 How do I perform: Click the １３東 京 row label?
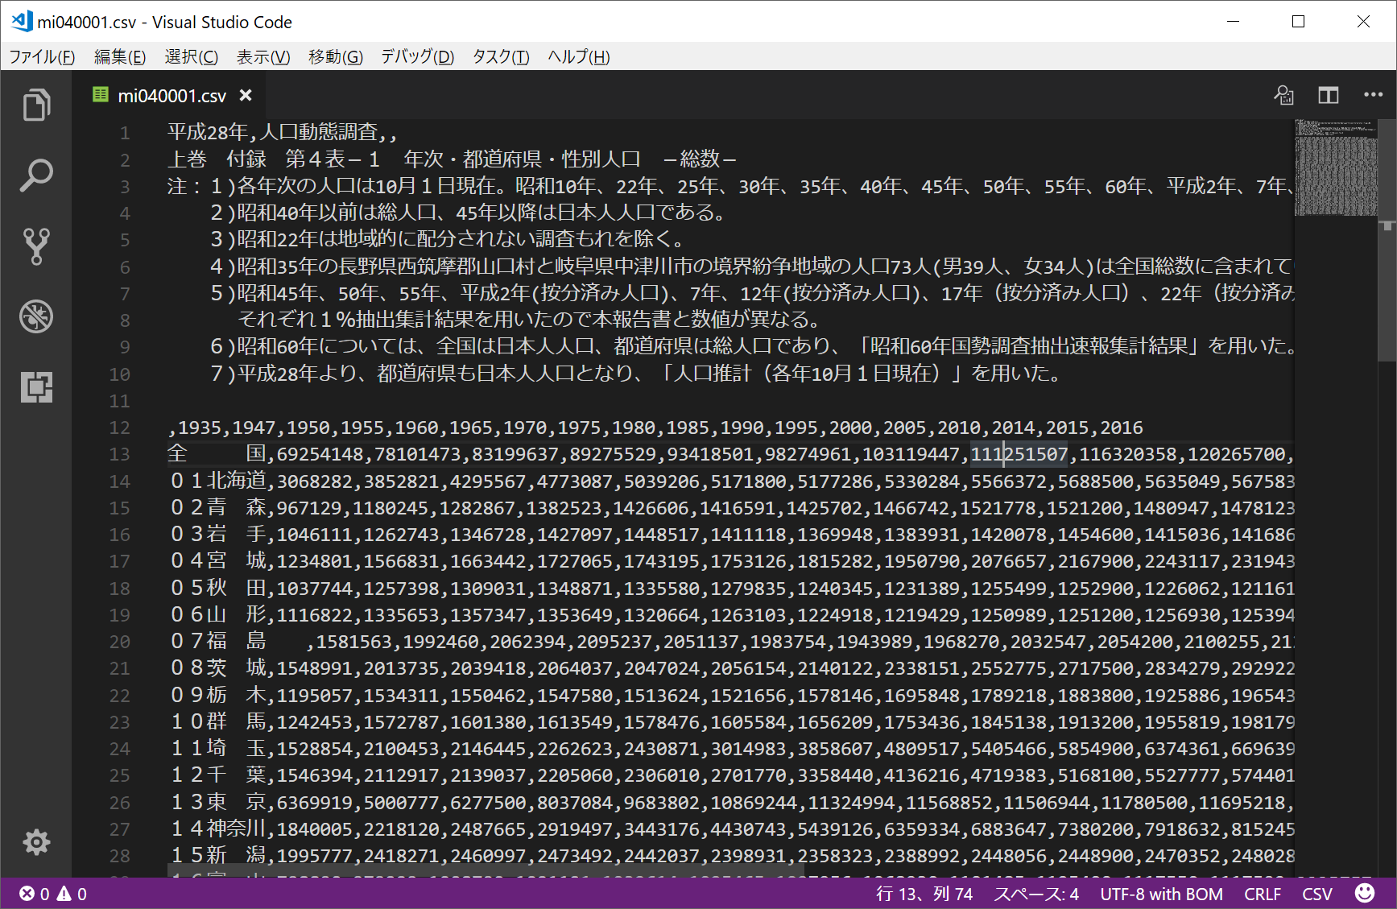pyautogui.click(x=217, y=802)
